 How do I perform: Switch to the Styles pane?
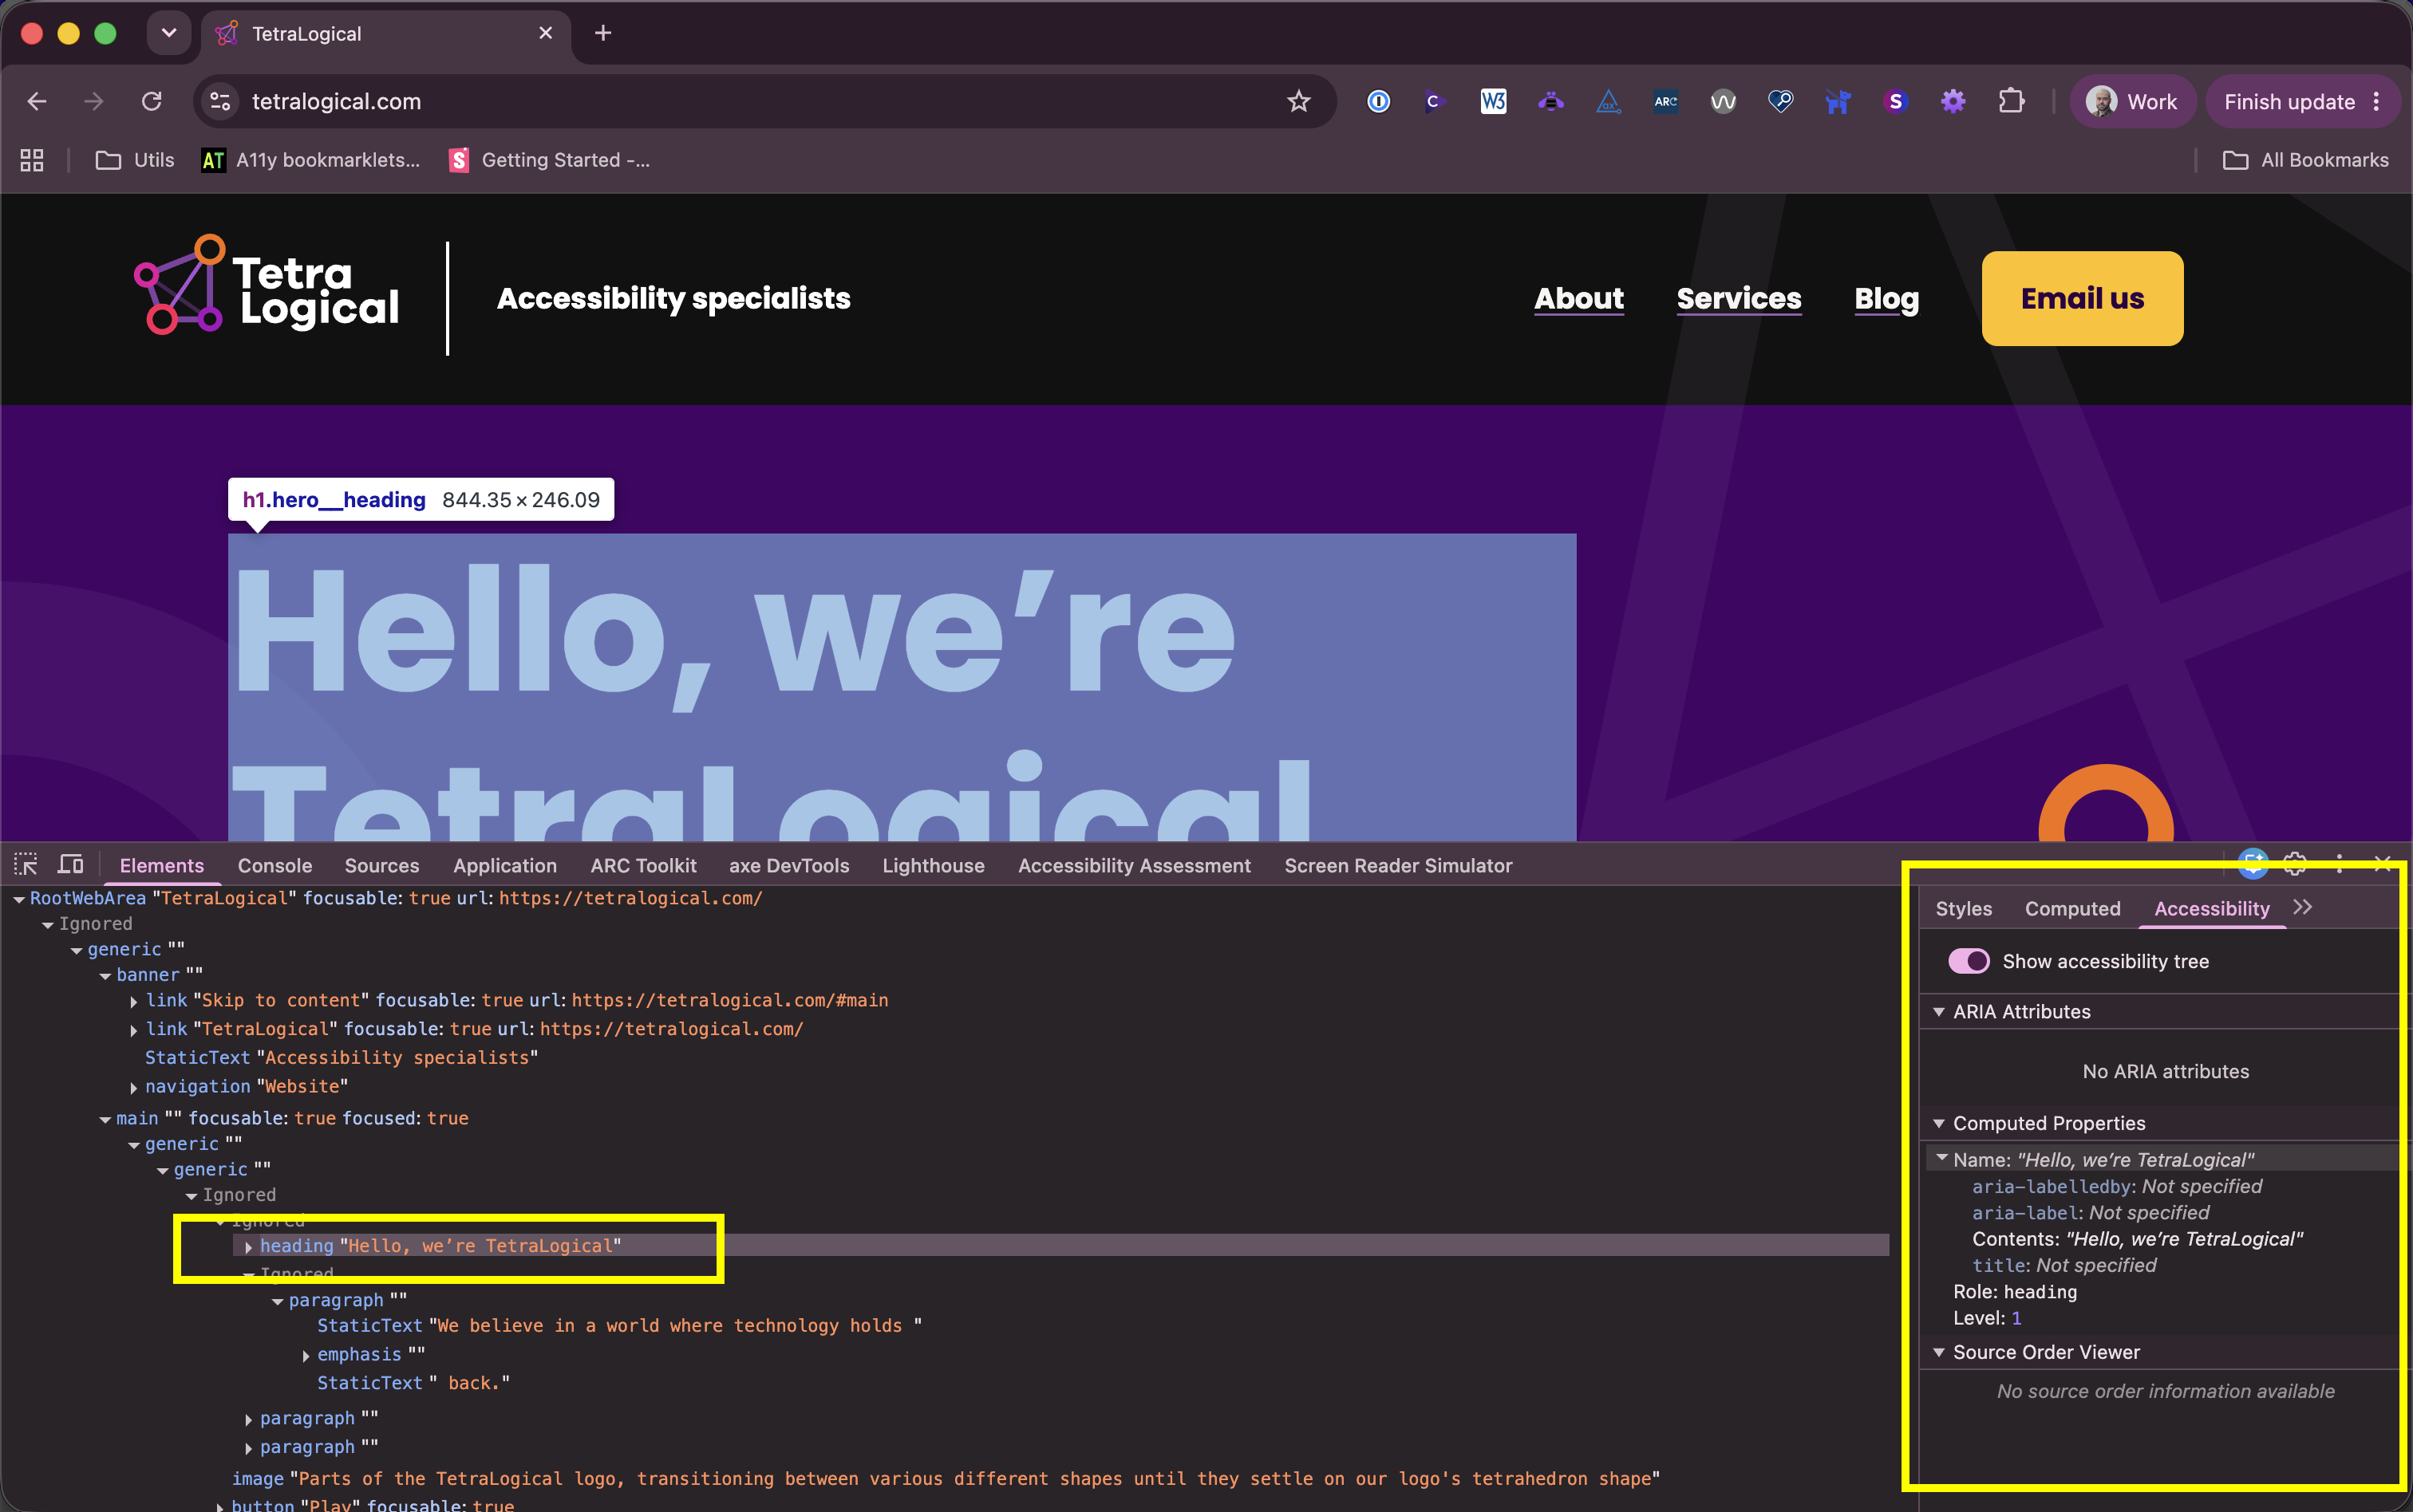click(1964, 908)
